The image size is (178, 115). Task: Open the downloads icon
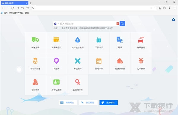click(170, 8)
